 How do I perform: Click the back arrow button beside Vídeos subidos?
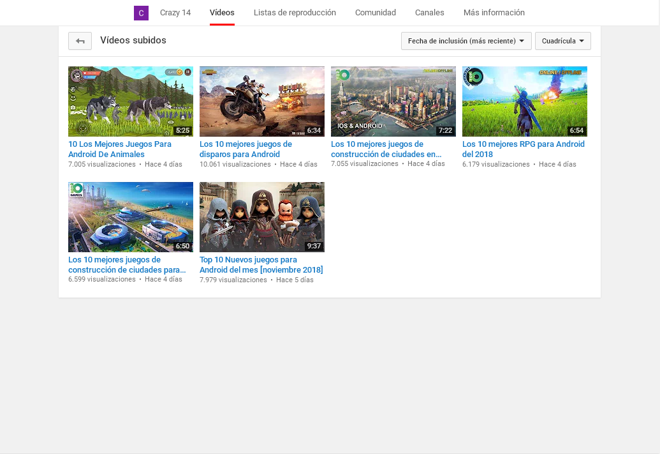click(x=80, y=41)
